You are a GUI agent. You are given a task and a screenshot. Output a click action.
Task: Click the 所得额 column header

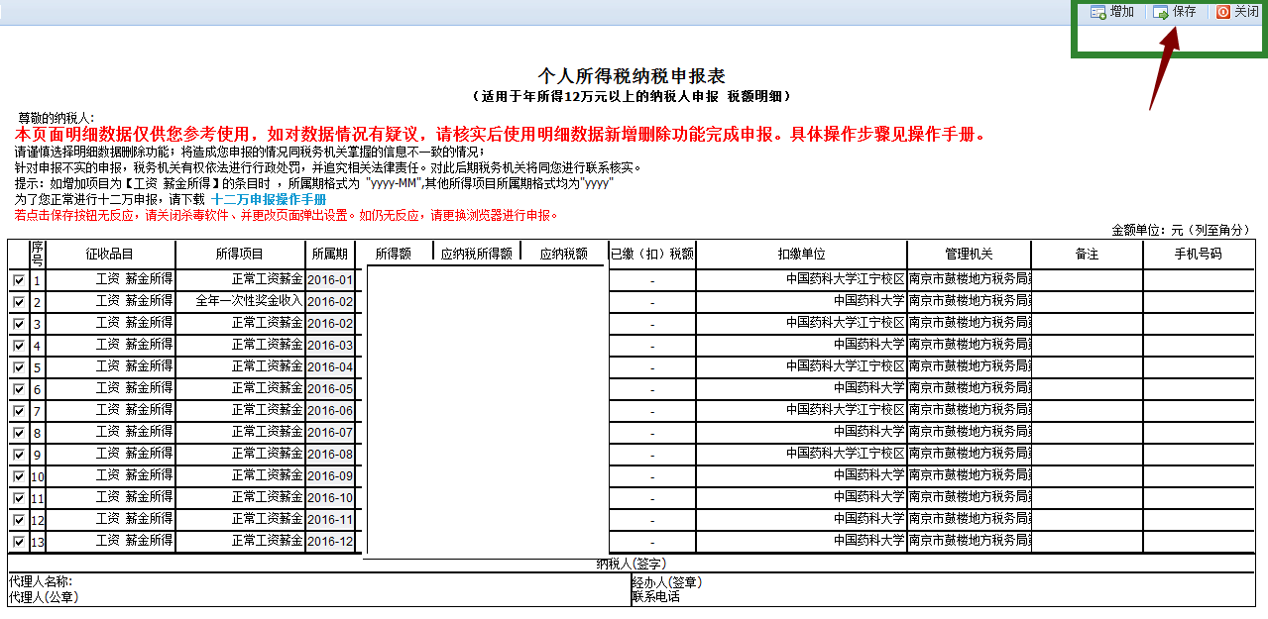(x=394, y=254)
